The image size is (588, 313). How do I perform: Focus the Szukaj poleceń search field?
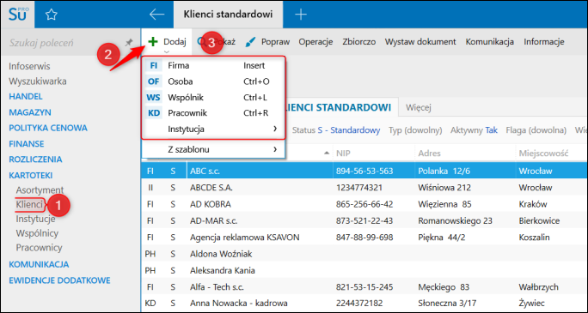pos(64,43)
